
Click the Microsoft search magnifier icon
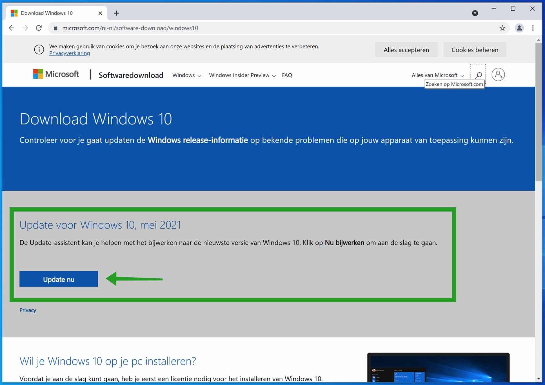(x=478, y=75)
